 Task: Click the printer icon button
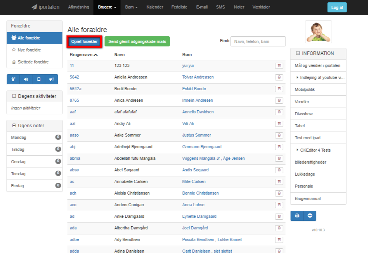click(297, 215)
